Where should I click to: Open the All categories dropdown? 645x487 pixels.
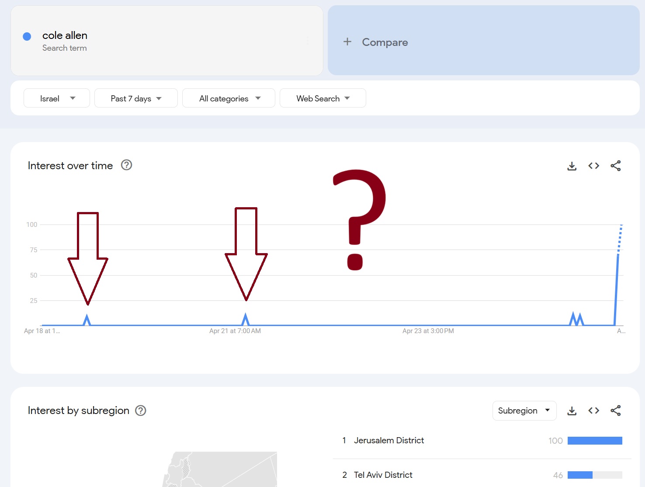pos(229,98)
